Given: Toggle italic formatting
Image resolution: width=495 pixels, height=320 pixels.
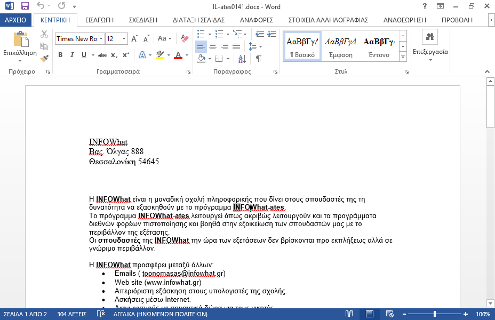Looking at the screenshot, I should (72, 55).
